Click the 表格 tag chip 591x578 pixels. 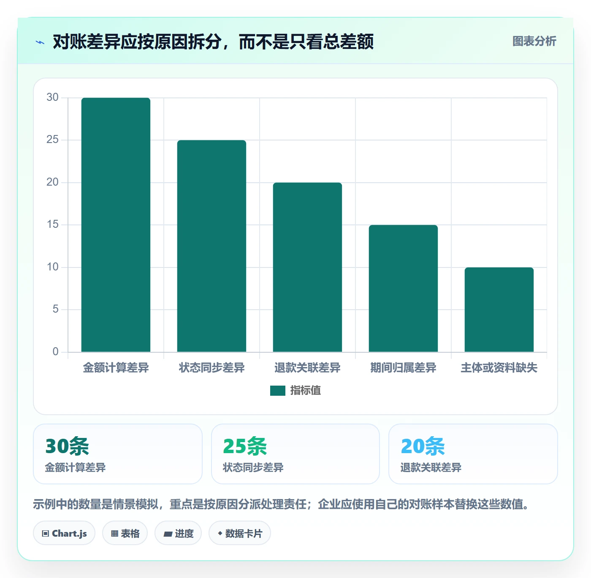tap(125, 533)
